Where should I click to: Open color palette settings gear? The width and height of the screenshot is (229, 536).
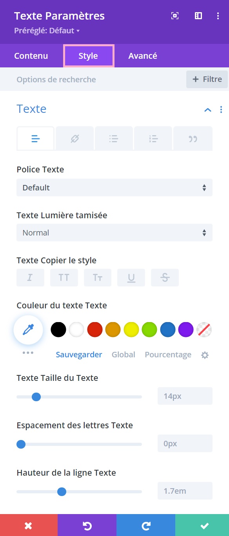pyautogui.click(x=205, y=355)
